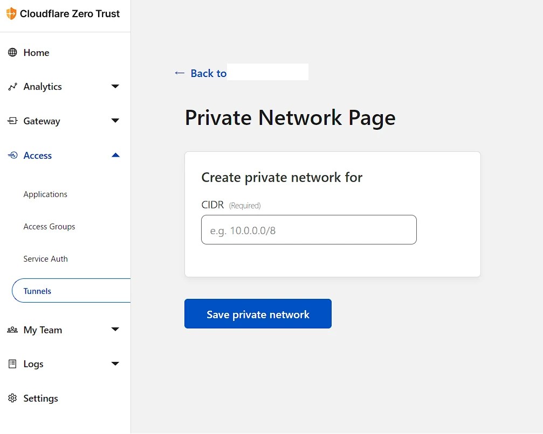
Task: Expand the My Team section
Action: (x=115, y=330)
